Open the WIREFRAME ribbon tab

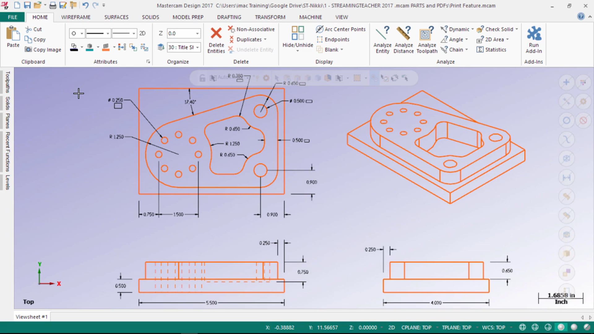click(x=75, y=17)
